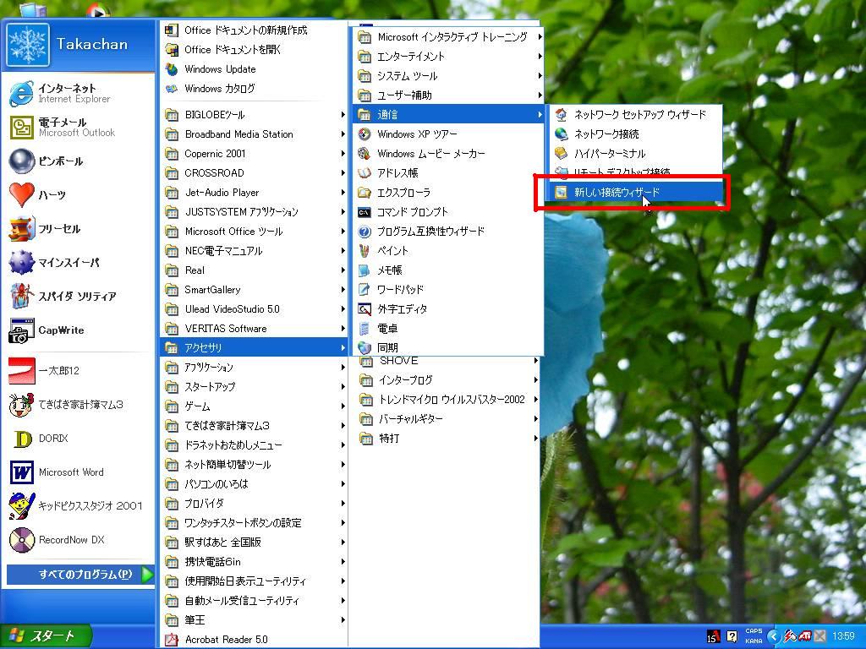Select 新しい接続ウィザード menu entry
The height and width of the screenshot is (649, 866).
click(635, 192)
